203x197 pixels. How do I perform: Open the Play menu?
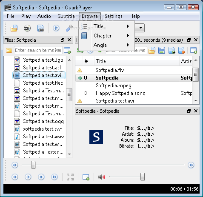(x=26, y=16)
